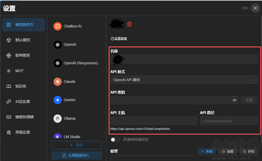Screen dimensions: 262x161
Task: Click the Gemini provider logo icon
Action: pyautogui.click(x=57, y=100)
